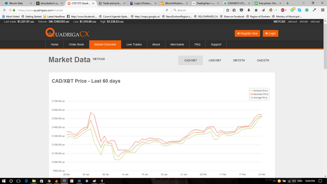Screen dimensions: 327x184
Task: Open the bookmarks library clipboard icon
Action: [234, 10]
